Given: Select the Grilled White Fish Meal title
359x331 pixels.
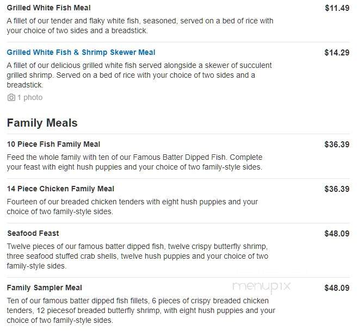Looking at the screenshot, I should [49, 8].
